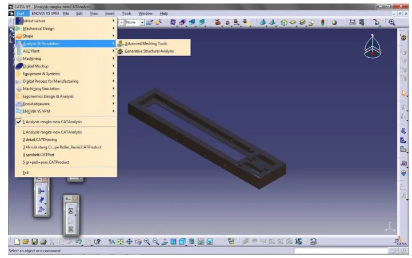The width and height of the screenshot is (412, 258).
Task: Click the Rotate view icon
Action: [138, 241]
